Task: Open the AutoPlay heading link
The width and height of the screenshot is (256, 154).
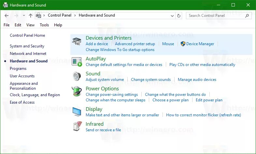Action: coord(96,59)
